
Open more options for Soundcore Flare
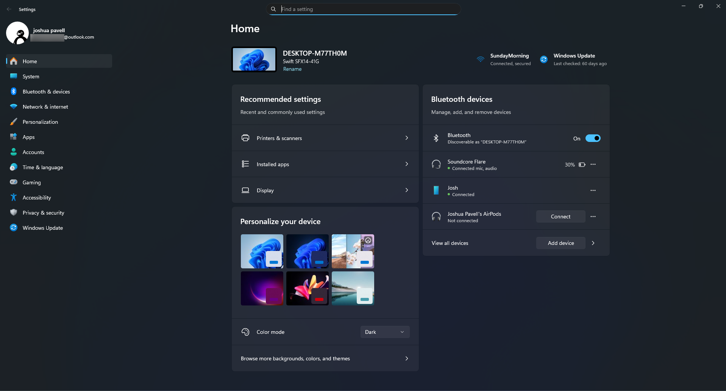point(593,164)
